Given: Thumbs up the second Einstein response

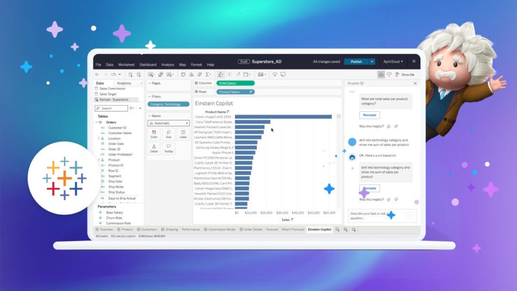Looking at the screenshot, I should click(389, 200).
